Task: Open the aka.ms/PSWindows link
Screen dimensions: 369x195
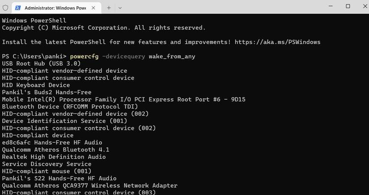Action: [277, 42]
